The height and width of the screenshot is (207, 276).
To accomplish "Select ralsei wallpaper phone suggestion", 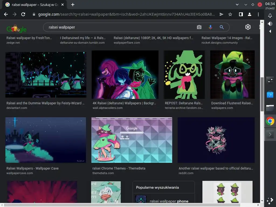I will pyautogui.click(x=164, y=199).
